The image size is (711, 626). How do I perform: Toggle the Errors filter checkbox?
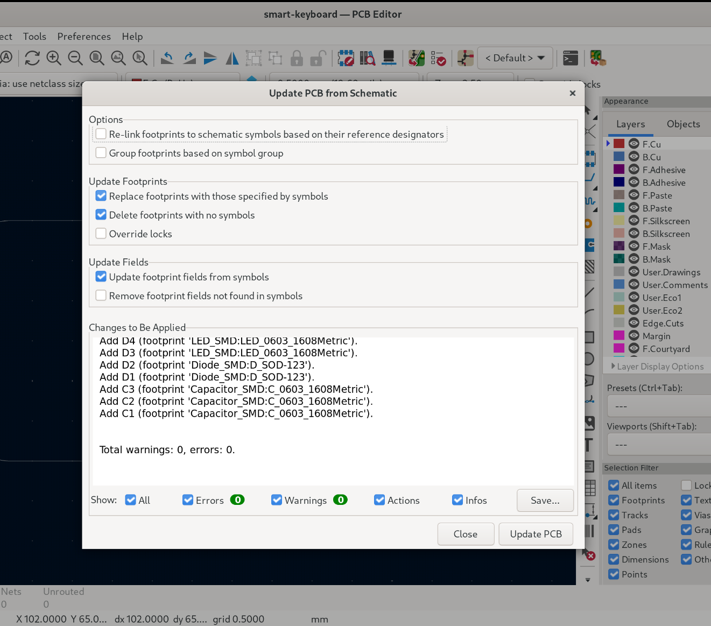click(x=188, y=500)
